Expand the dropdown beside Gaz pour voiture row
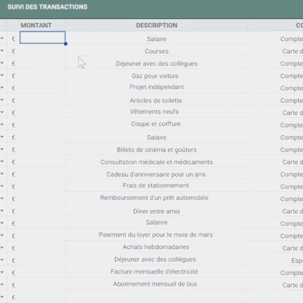This screenshot has height=303, width=303. pyautogui.click(x=2, y=76)
